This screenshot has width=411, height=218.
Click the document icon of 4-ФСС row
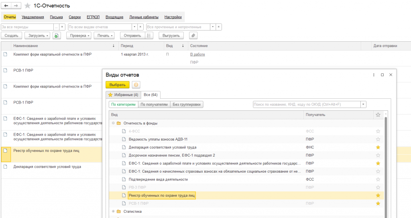(124, 131)
